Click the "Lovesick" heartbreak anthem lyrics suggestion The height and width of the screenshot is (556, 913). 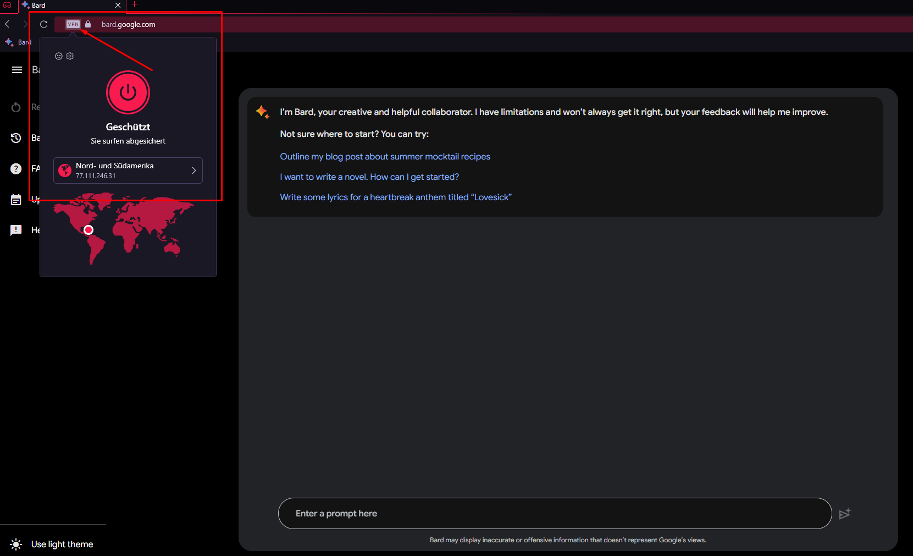(x=395, y=197)
